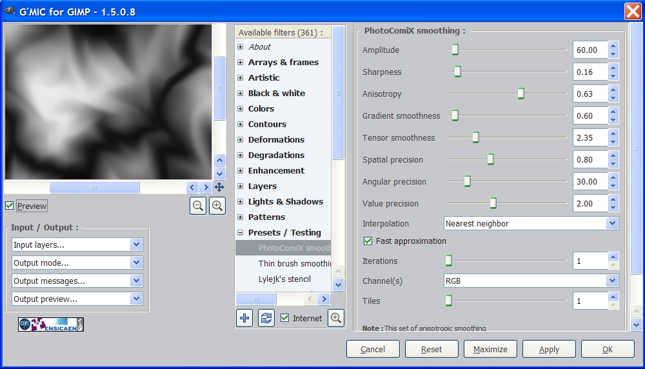Select the Degradations category row
The width and height of the screenshot is (645, 369).
(283, 155)
